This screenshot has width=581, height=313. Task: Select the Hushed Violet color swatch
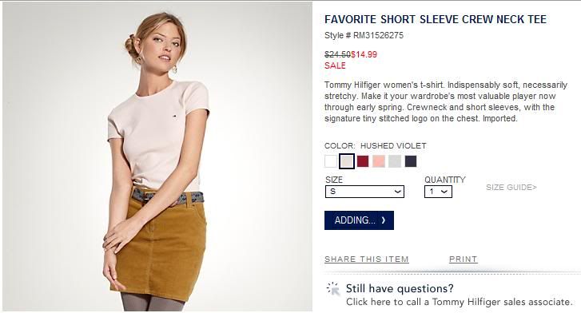pos(347,161)
